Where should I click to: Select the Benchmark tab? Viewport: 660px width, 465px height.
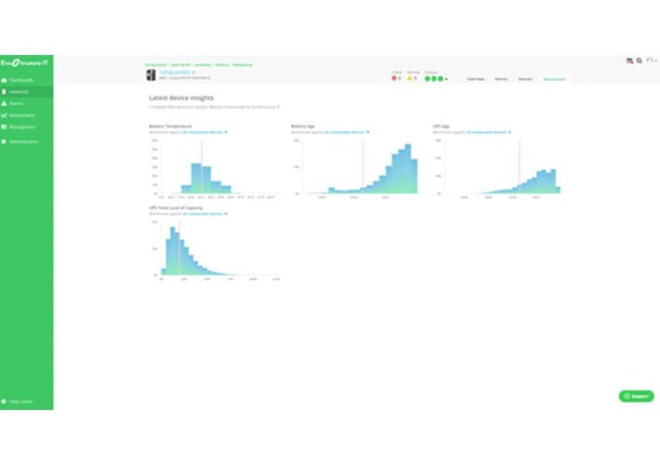(x=554, y=79)
